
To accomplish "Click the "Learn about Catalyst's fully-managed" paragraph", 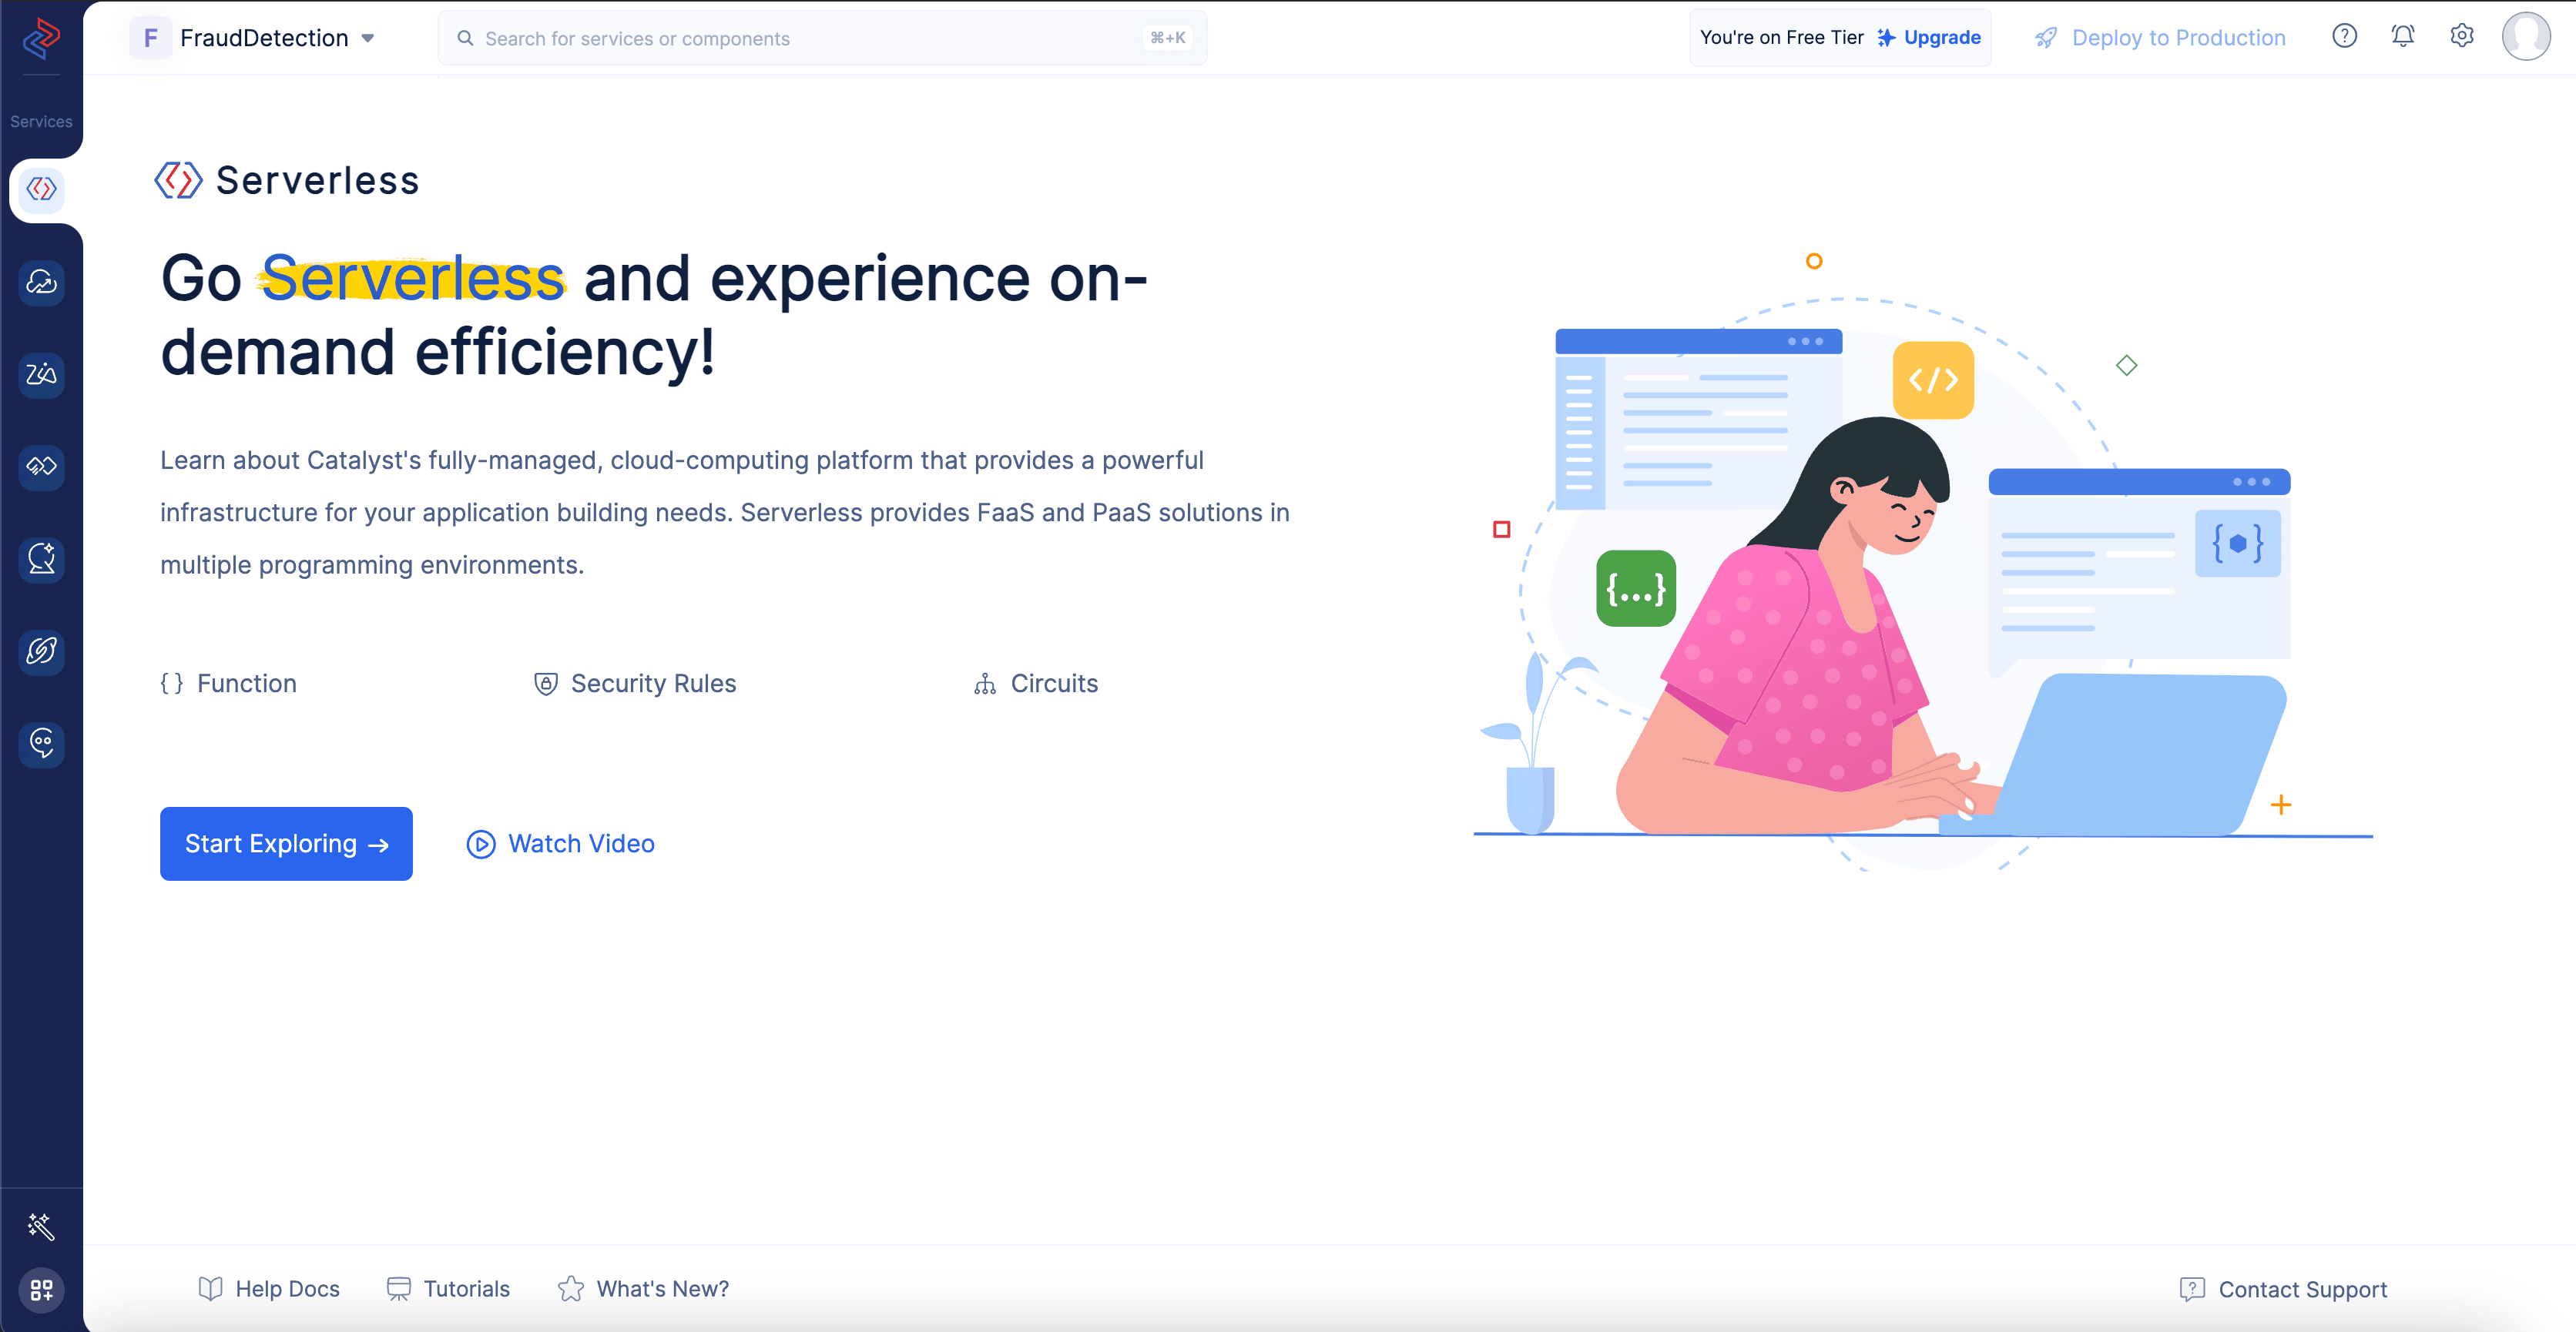I will [725, 513].
